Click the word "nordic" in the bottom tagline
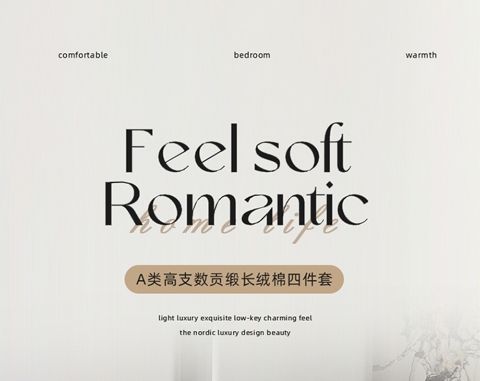Screen dimensions: 480x381 [x=204, y=332]
